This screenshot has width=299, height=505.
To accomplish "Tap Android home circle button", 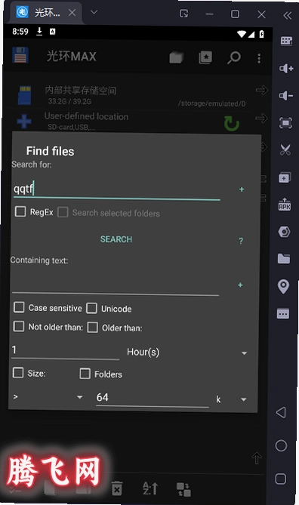I will 281,445.
